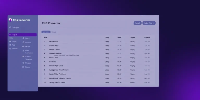Click the lock icon beside Acturd
The width and height of the screenshot is (200, 100).
(x=23, y=42)
